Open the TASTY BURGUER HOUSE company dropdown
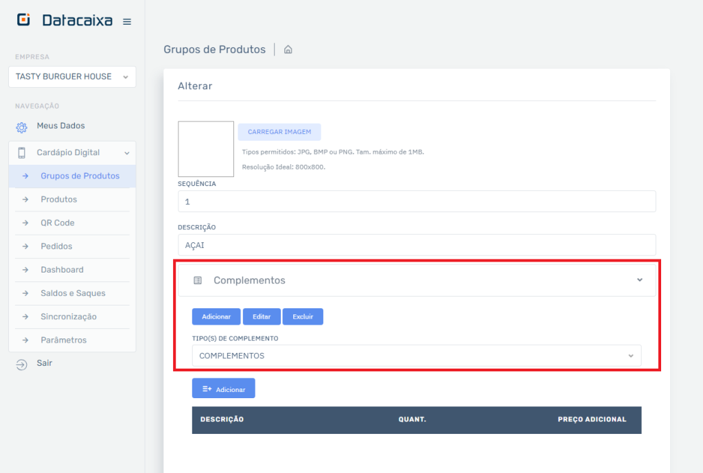Image resolution: width=703 pixels, height=473 pixels. click(x=72, y=77)
